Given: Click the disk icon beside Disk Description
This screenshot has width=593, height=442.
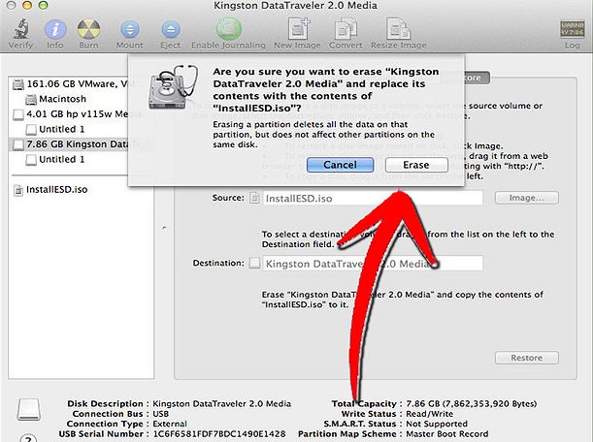Looking at the screenshot, I should [x=29, y=409].
